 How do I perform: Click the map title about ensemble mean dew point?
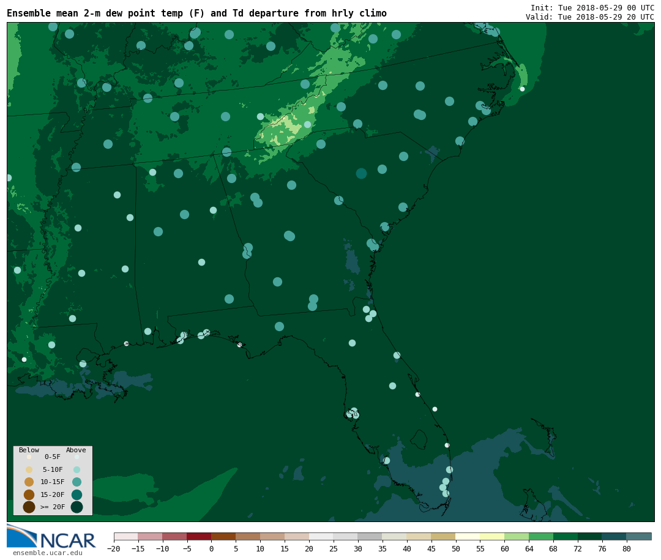click(x=196, y=13)
